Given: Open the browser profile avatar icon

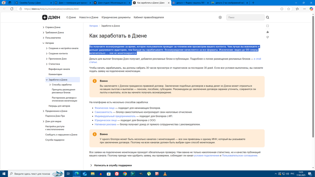Looking at the screenshot, I should click(4, 3).
